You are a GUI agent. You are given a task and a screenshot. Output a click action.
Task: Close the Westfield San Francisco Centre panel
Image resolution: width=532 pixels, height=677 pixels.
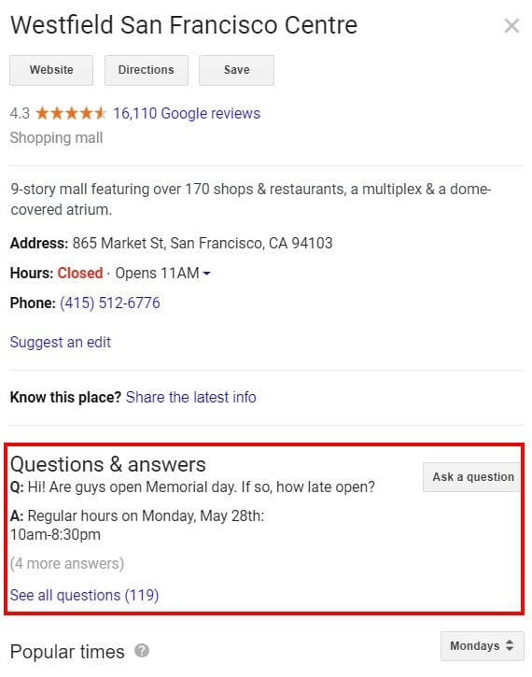pyautogui.click(x=511, y=26)
